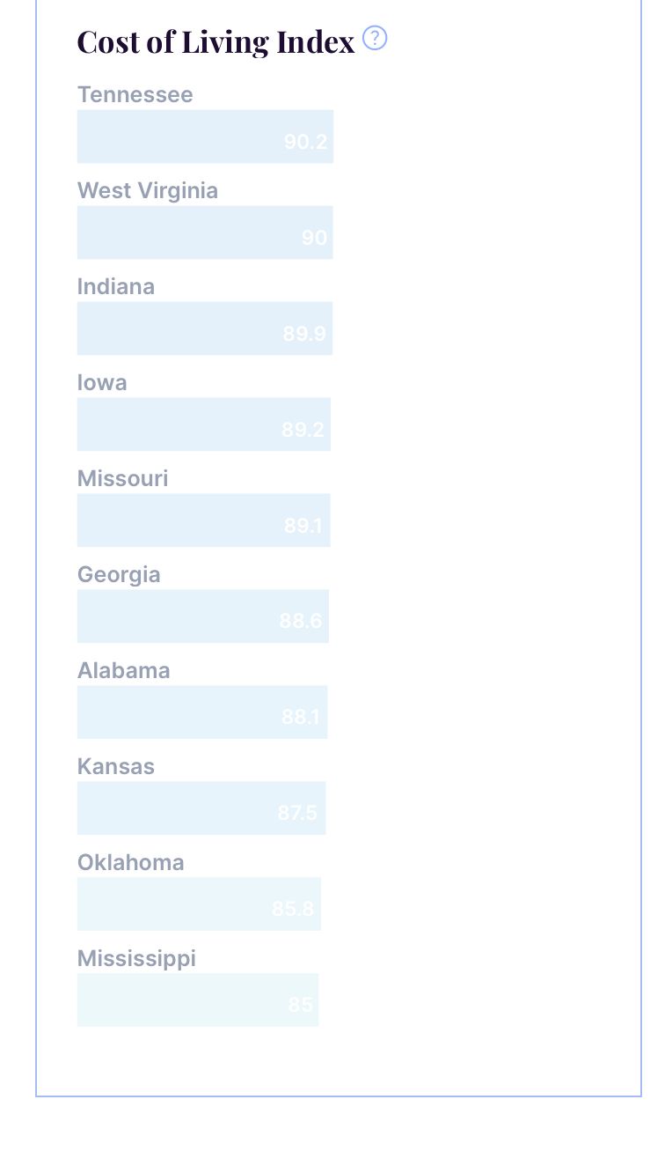This screenshot has height=1151, width=672.
Task: Click the Tennessee state label
Action: pyautogui.click(x=135, y=94)
